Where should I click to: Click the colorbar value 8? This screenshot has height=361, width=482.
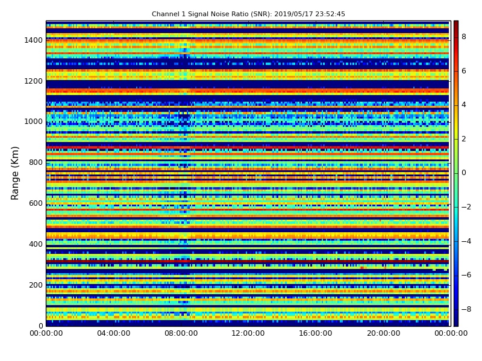464,37
